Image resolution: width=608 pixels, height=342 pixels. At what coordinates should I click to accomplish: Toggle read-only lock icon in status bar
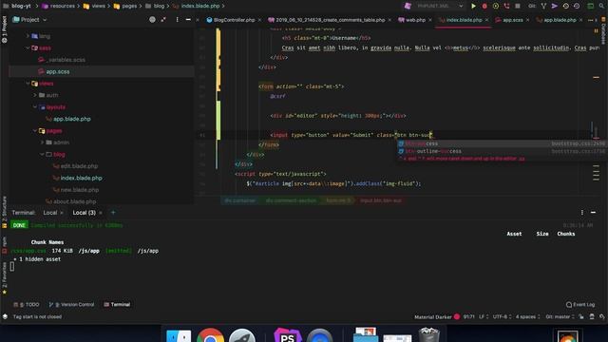[x=581, y=316]
